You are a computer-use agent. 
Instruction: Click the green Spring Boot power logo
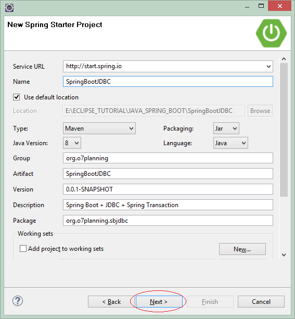pyautogui.click(x=271, y=33)
